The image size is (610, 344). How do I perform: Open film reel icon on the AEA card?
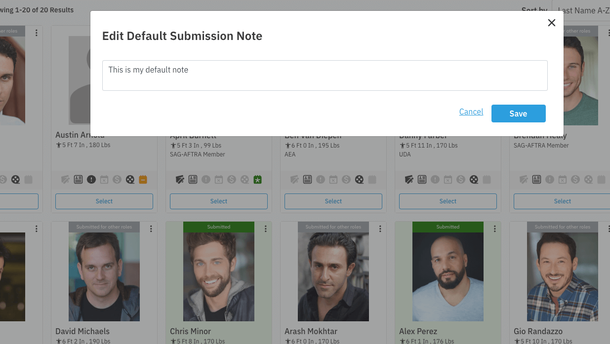tap(359, 180)
